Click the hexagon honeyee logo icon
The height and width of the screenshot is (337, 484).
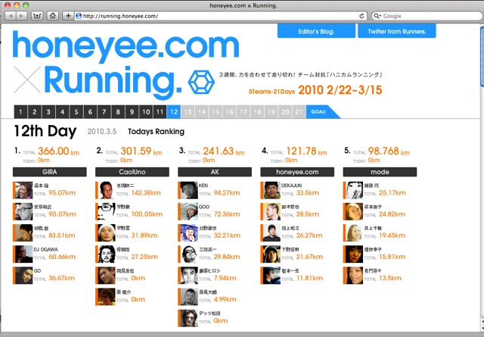pyautogui.click(x=201, y=83)
